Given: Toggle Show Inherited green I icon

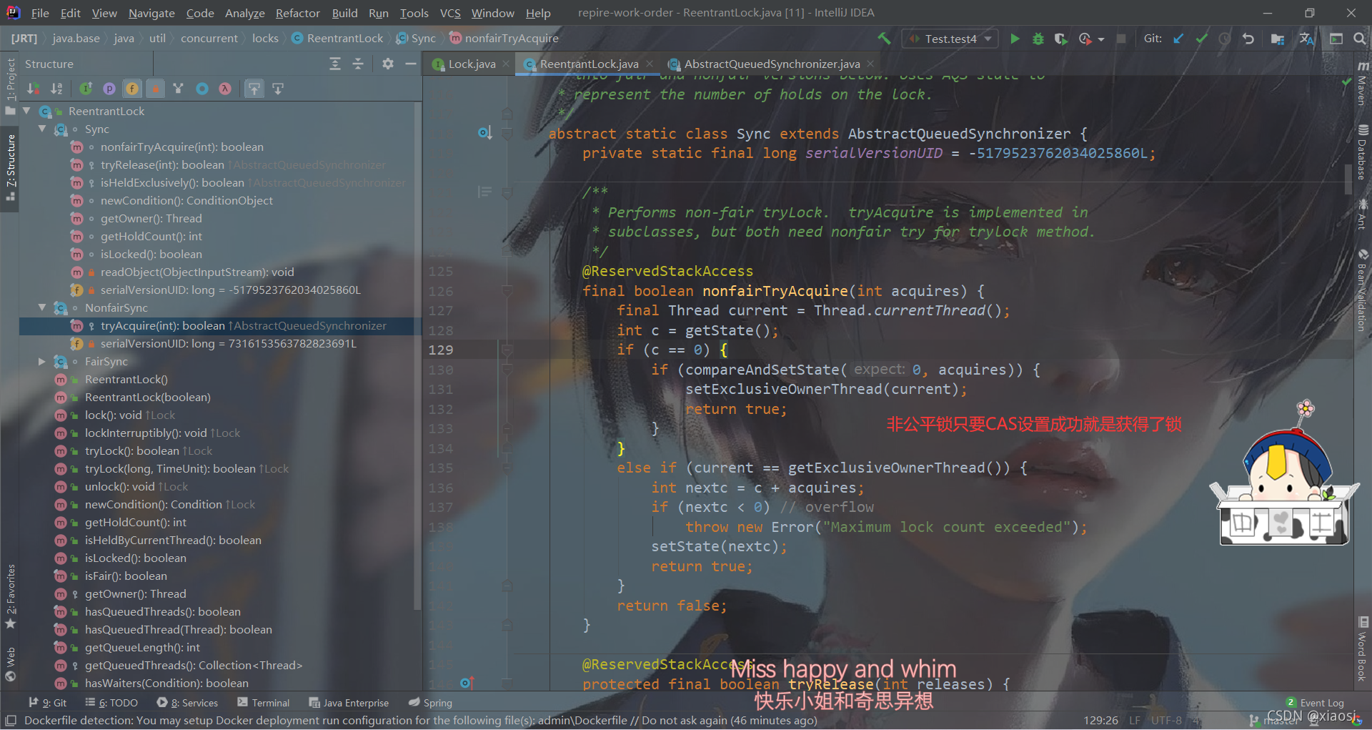Looking at the screenshot, I should (x=86, y=89).
